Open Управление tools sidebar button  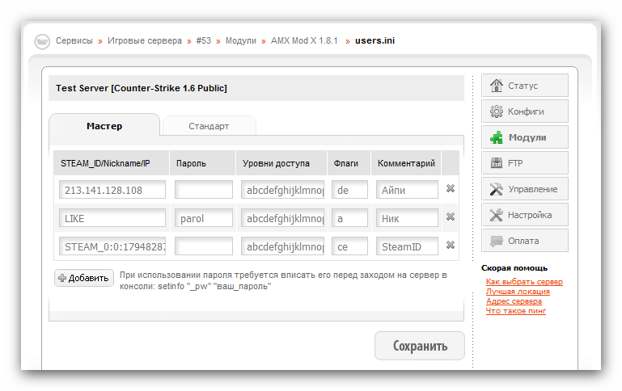pos(524,189)
